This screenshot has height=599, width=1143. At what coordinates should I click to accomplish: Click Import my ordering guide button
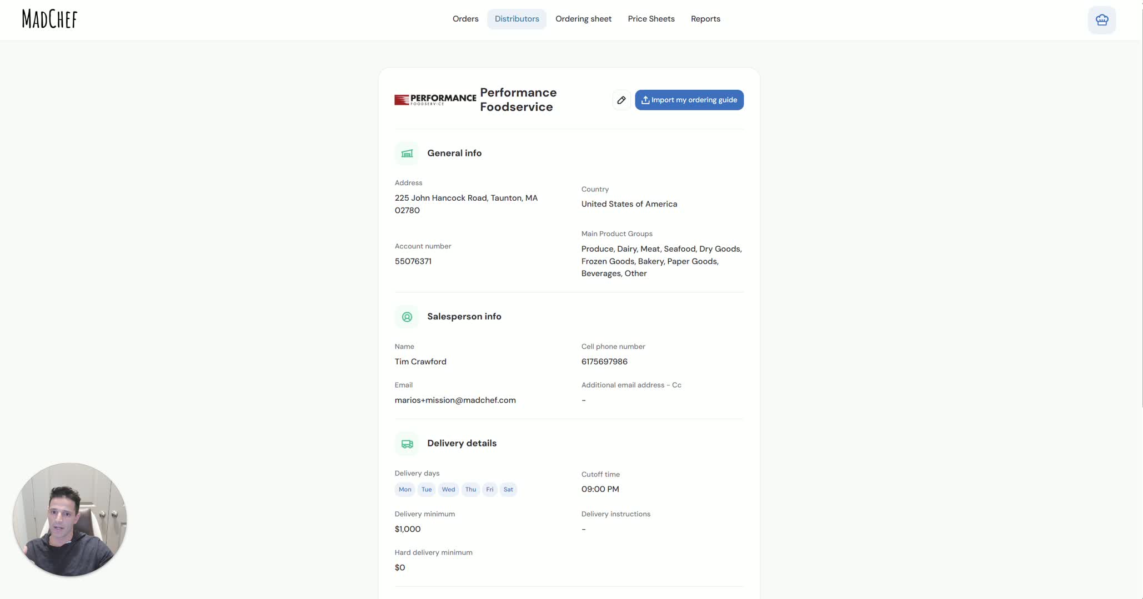pyautogui.click(x=689, y=100)
